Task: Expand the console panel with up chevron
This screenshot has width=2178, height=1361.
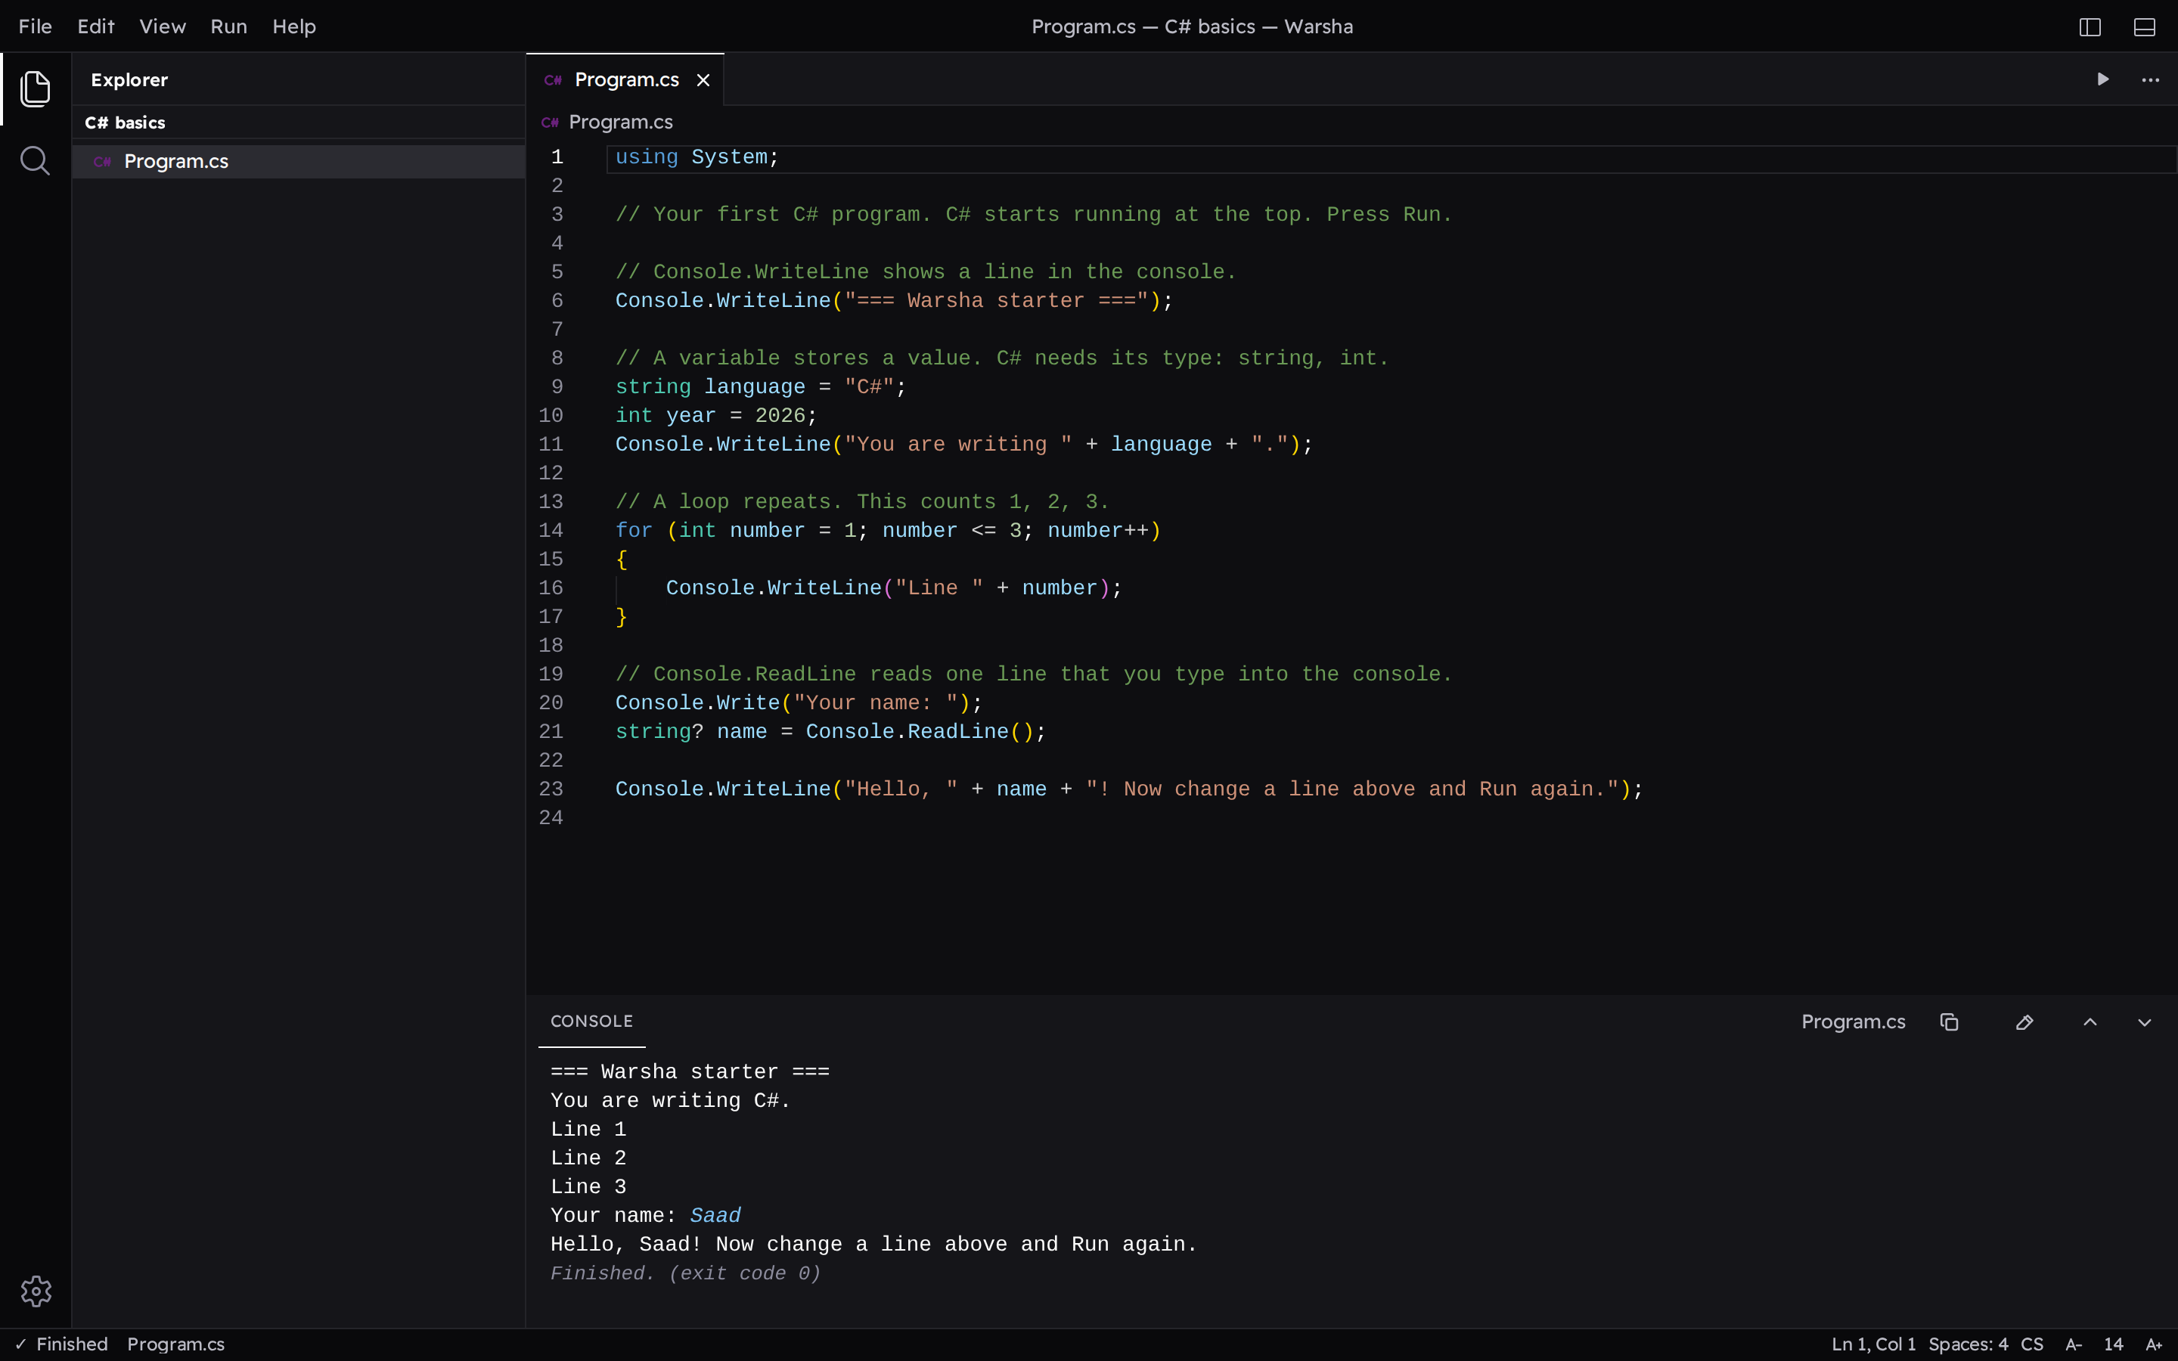Action: (x=2090, y=1022)
